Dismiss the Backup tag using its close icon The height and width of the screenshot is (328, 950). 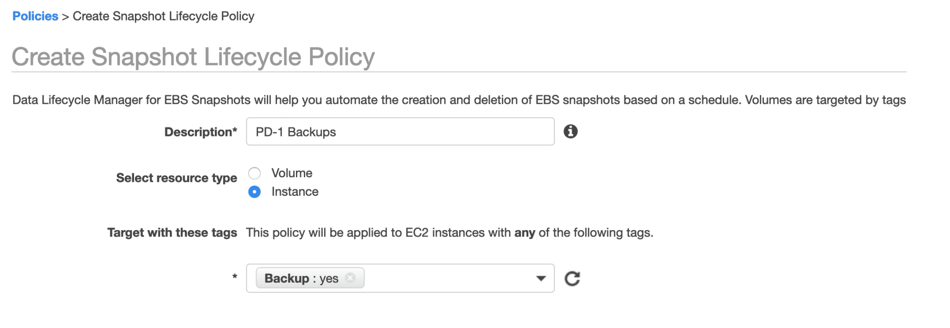point(351,278)
